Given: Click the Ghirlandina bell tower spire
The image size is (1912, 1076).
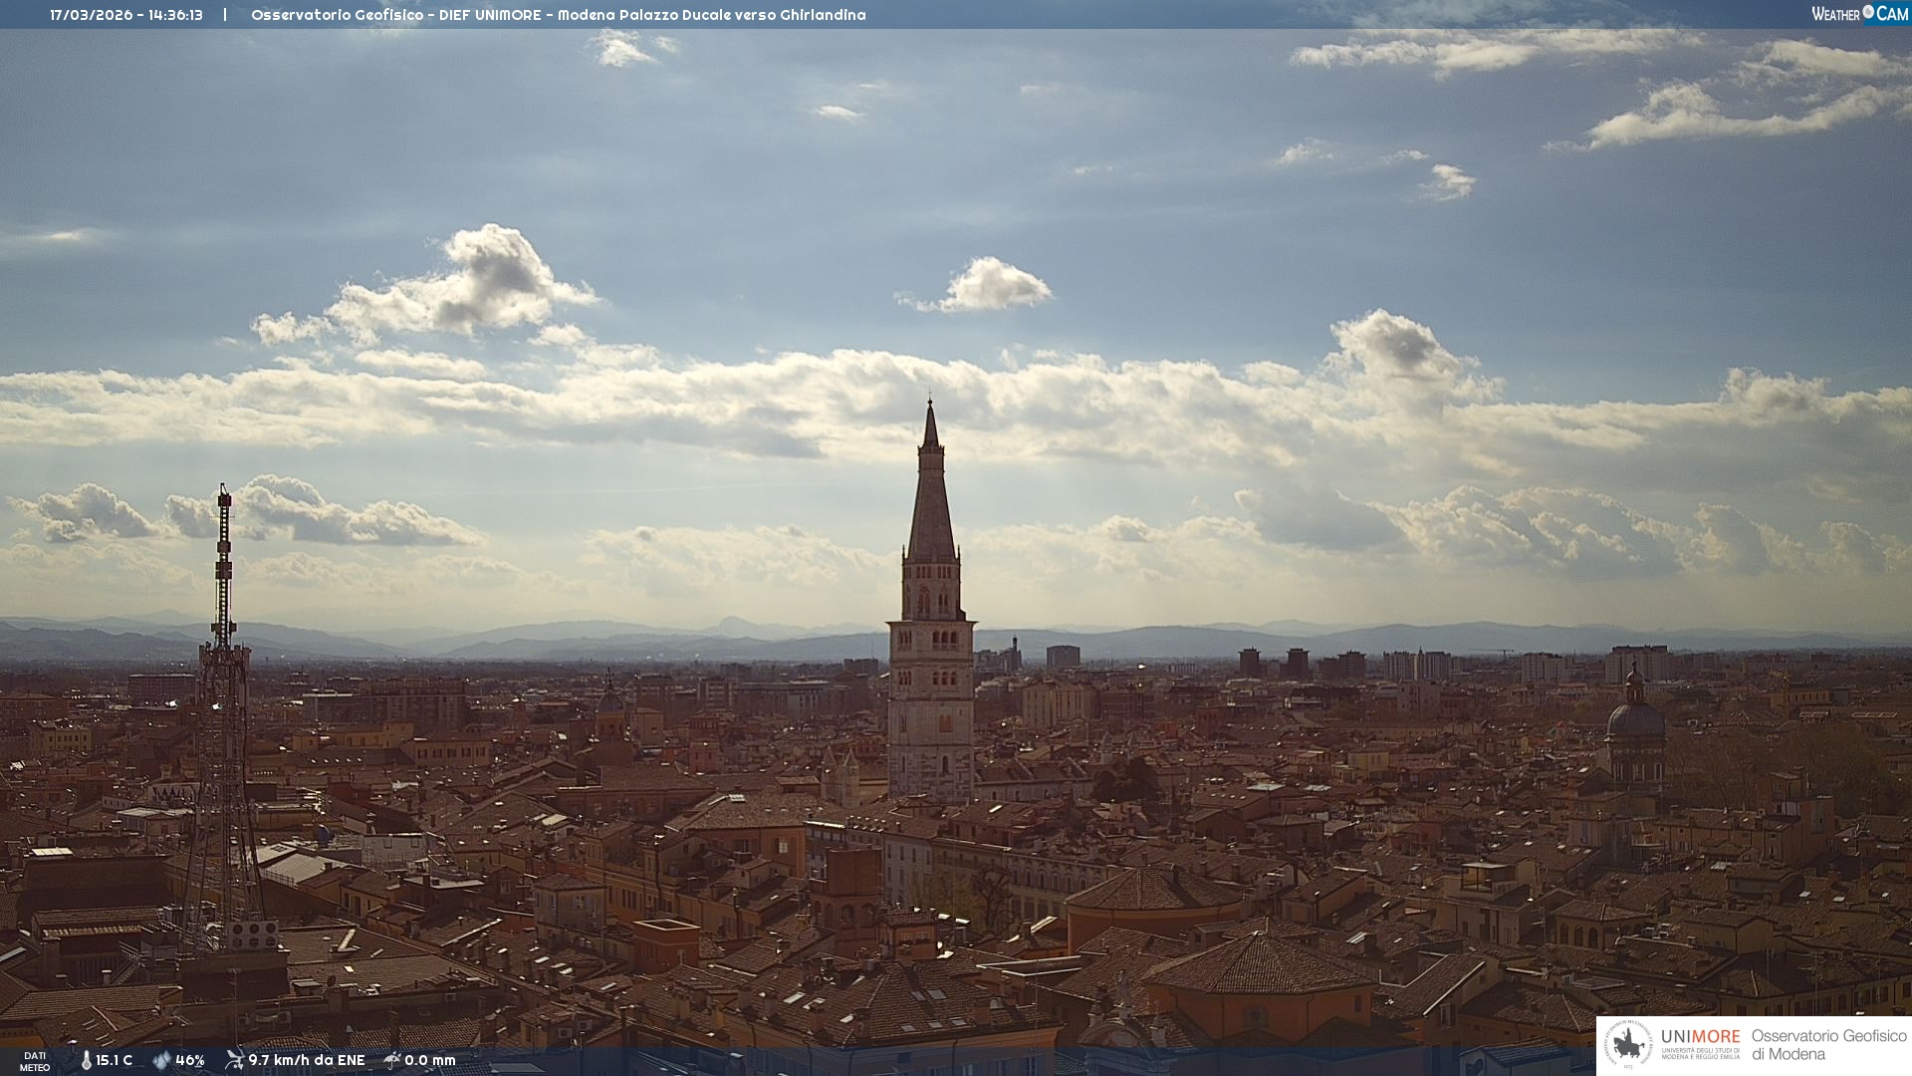Looking at the screenshot, I should click(x=931, y=498).
